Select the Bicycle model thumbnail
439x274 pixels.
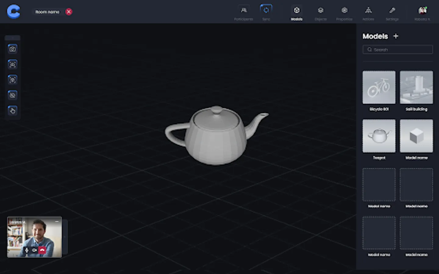tap(379, 87)
